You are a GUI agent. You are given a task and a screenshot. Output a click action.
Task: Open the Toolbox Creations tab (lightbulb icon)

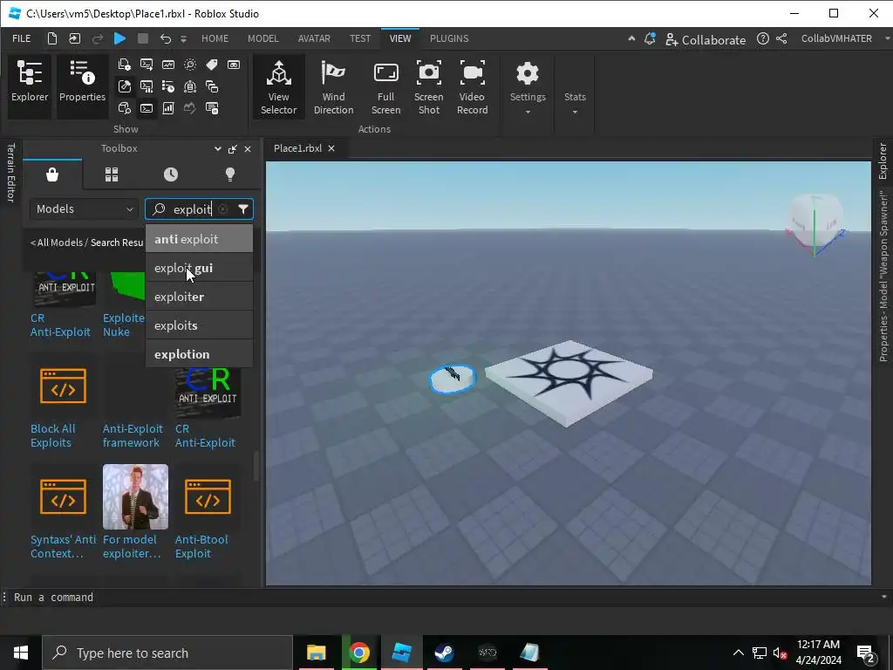point(230,174)
